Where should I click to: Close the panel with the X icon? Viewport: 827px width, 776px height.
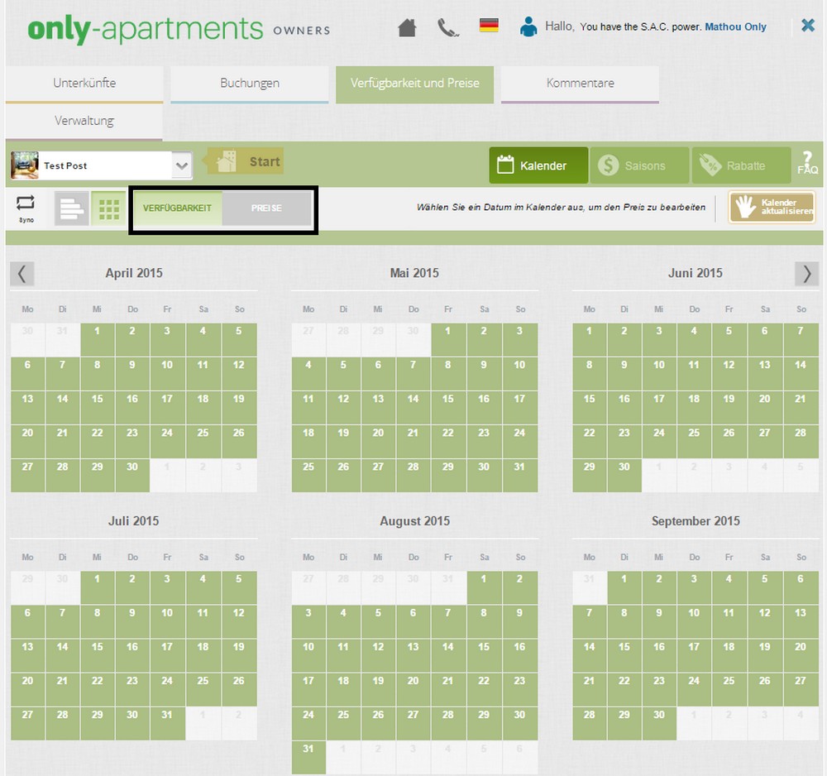pos(808,26)
